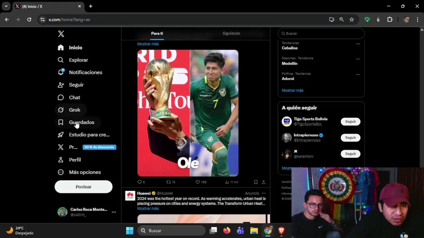This screenshot has height=238, width=424.
Task: Go back in browser history
Action: point(7,20)
